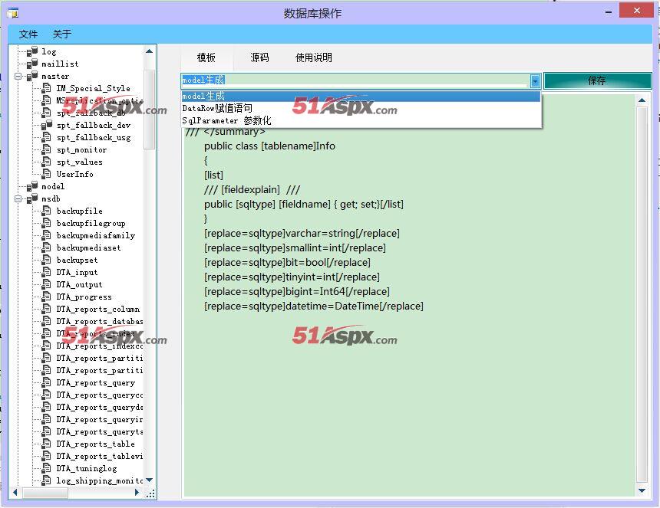Click the spt_fallback_dev table icon
This screenshot has height=508, width=660.
pos(47,125)
